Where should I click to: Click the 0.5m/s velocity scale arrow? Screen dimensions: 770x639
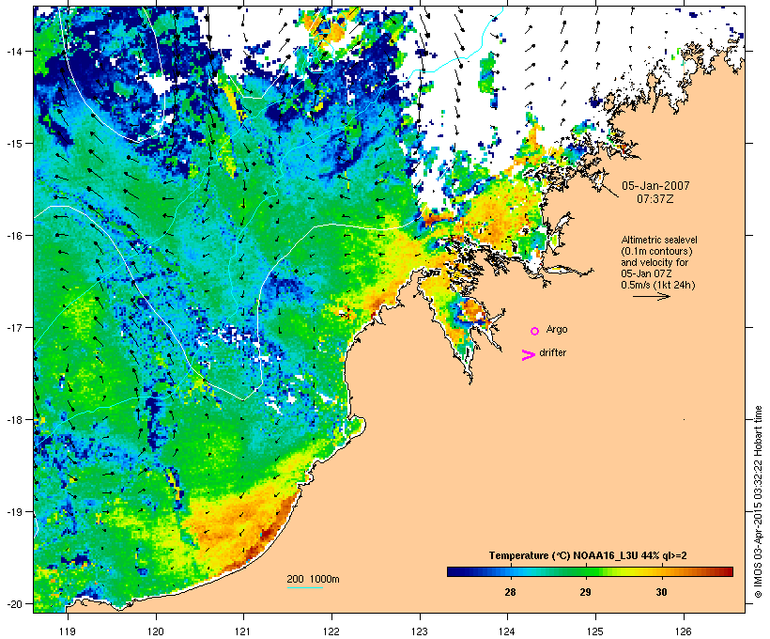(x=651, y=296)
